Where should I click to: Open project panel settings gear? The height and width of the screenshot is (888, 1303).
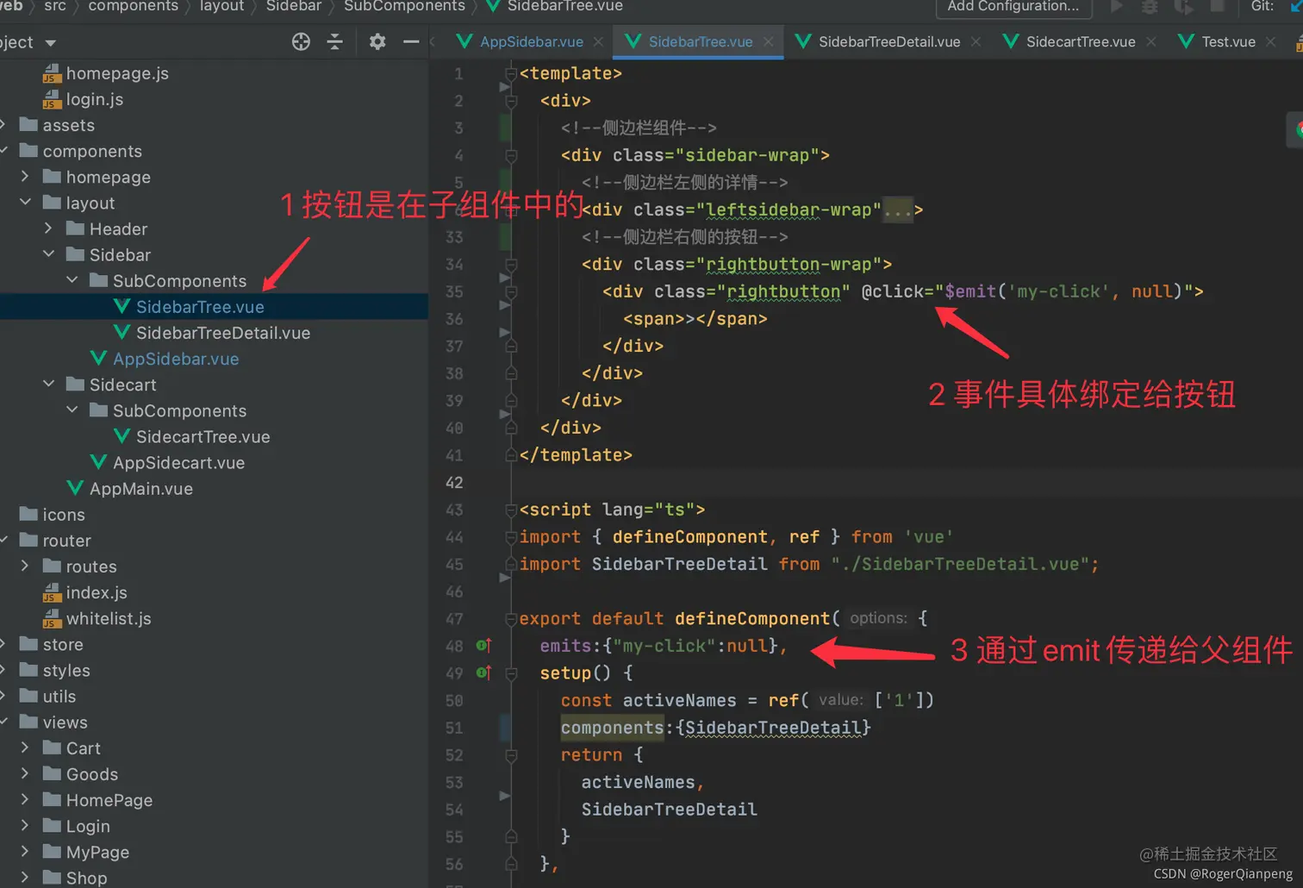click(377, 41)
